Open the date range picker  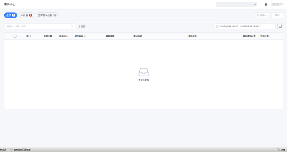pos(245,27)
